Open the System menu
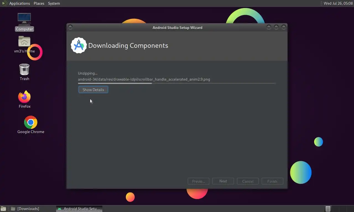This screenshot has width=354, height=212. (x=54, y=3)
